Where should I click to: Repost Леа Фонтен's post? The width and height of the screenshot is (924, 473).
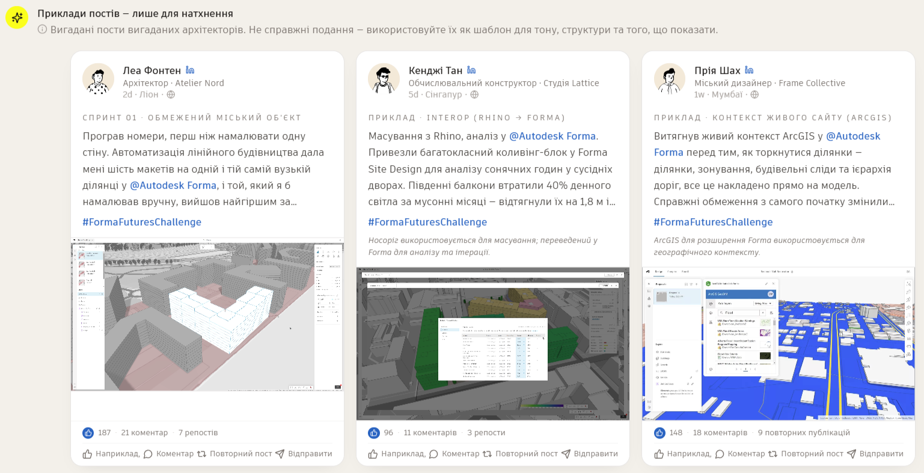coord(234,454)
